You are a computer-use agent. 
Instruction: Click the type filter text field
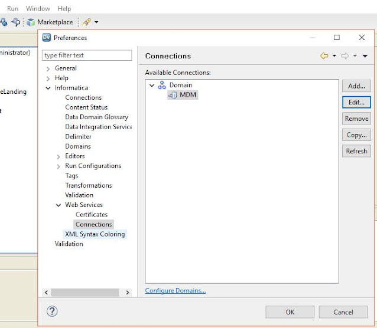pyautogui.click(x=87, y=55)
